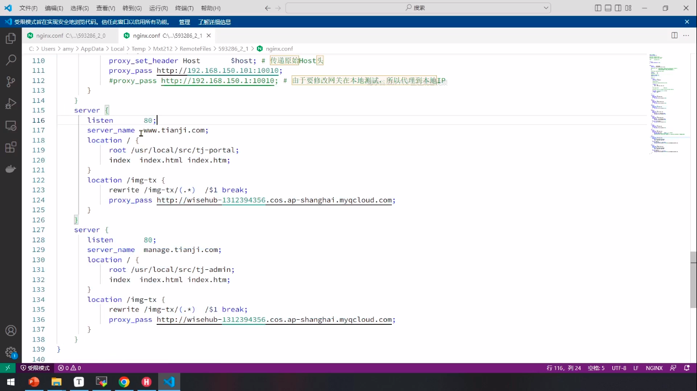Expand the 593286_2_1 breadcrumb

point(233,49)
